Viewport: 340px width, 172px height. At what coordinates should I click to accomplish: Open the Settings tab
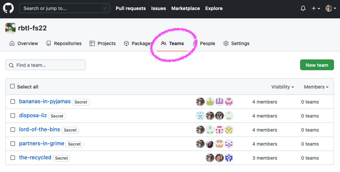[x=236, y=43]
